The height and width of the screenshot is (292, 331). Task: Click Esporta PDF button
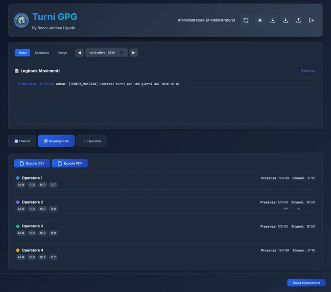[70, 163]
